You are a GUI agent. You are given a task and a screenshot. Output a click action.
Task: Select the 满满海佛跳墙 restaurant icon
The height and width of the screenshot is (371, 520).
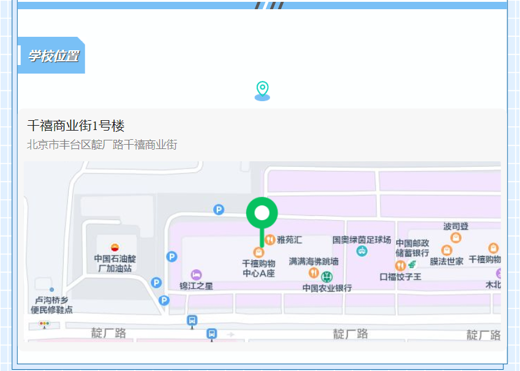(x=314, y=273)
